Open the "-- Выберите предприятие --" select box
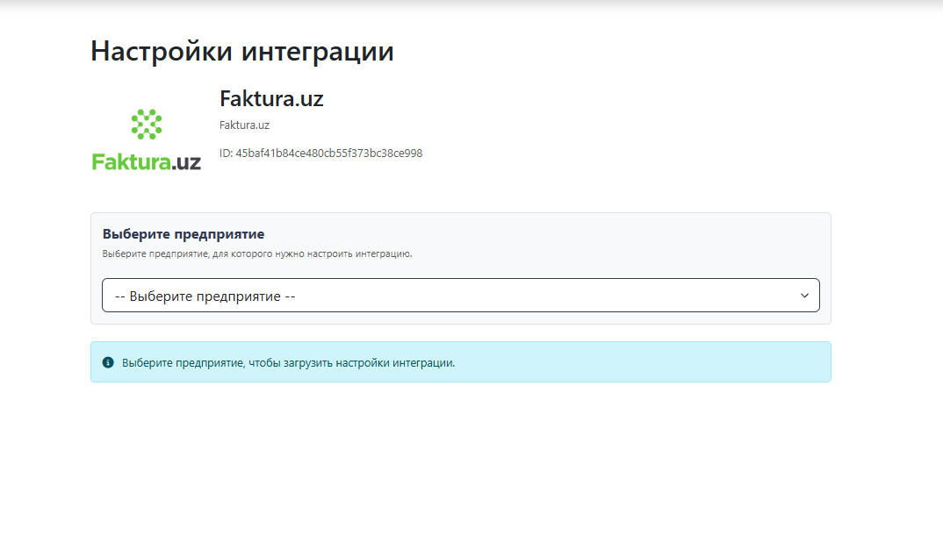Viewport: 943px width, 550px height. 460,296
